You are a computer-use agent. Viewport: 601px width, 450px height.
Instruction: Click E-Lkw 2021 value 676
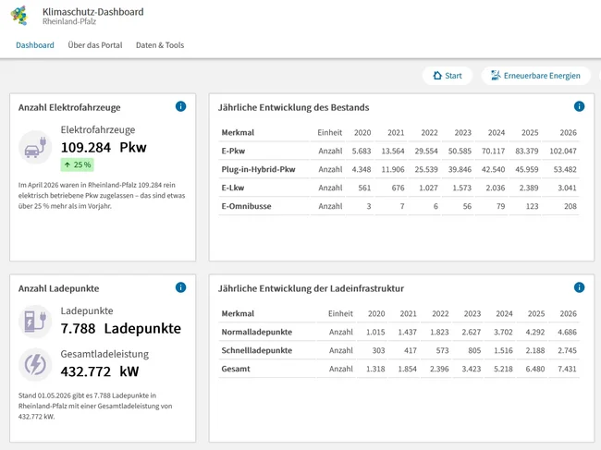pyautogui.click(x=398, y=188)
